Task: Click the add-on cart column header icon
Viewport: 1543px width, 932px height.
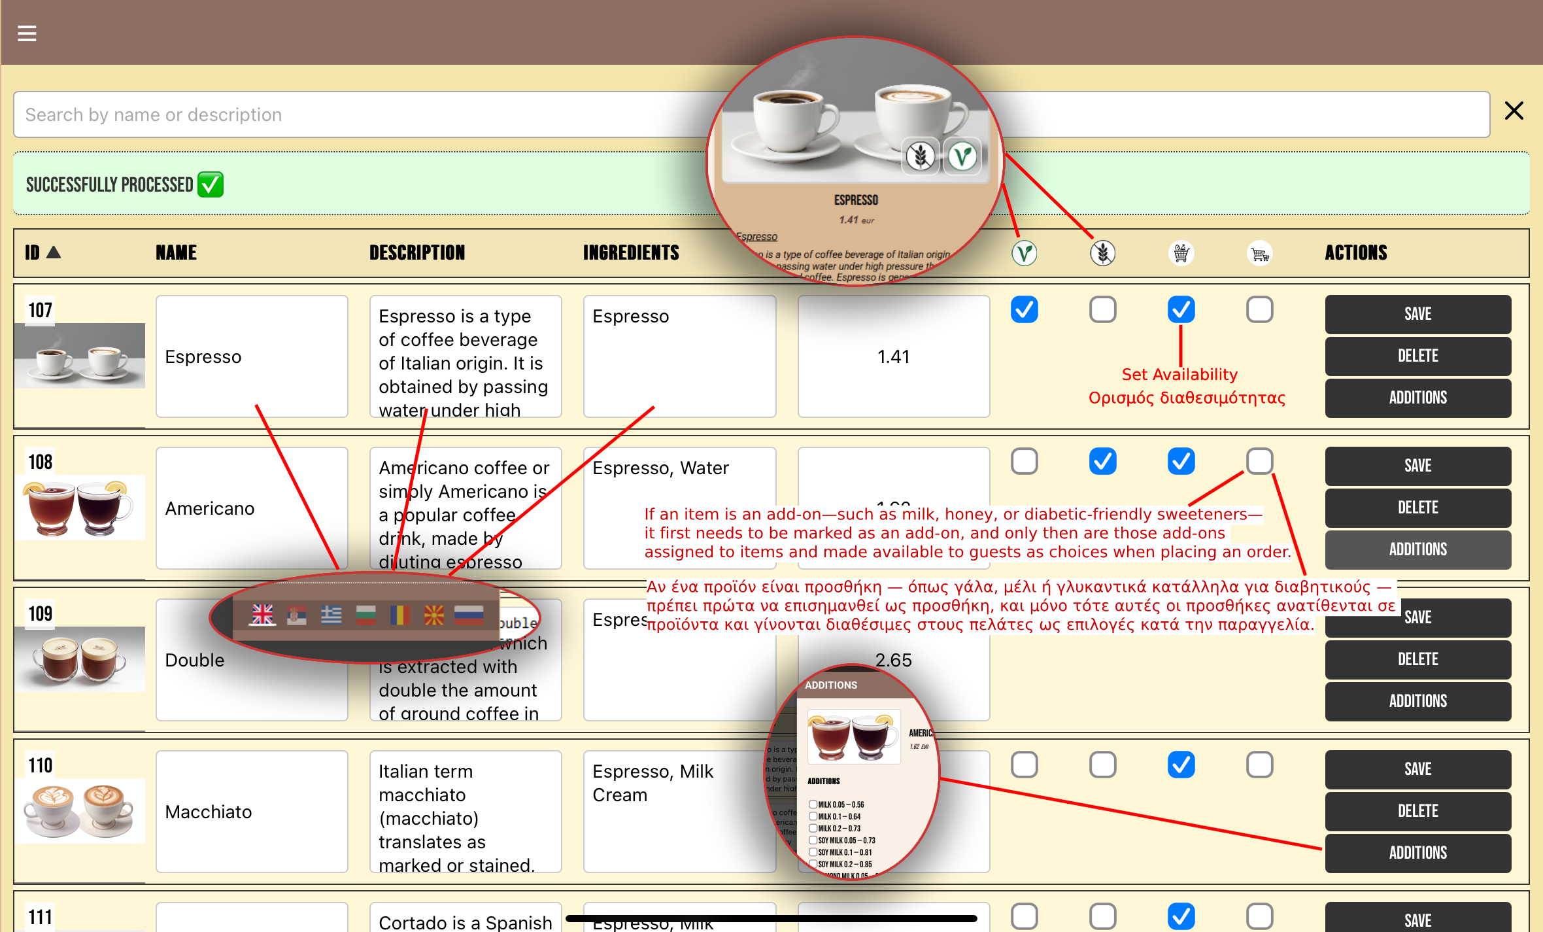Action: click(1259, 252)
